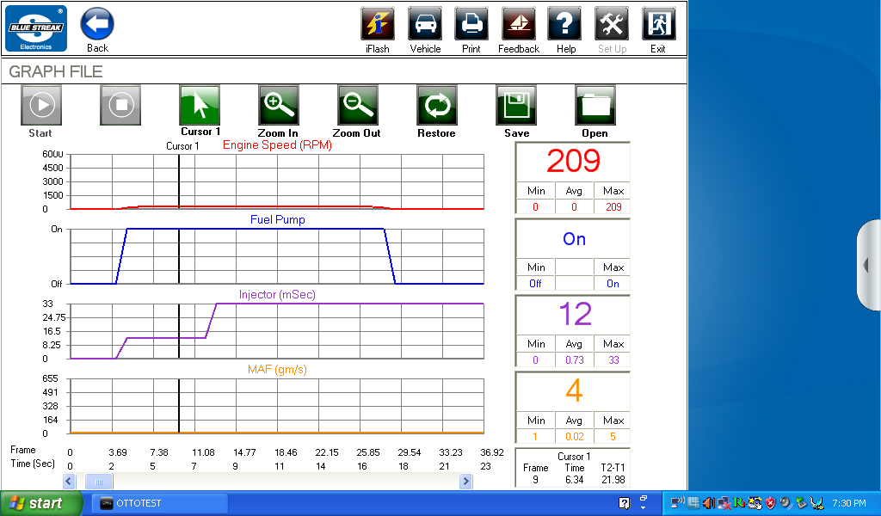Image resolution: width=881 pixels, height=516 pixels.
Task: Open a saved graph file
Action: click(595, 105)
